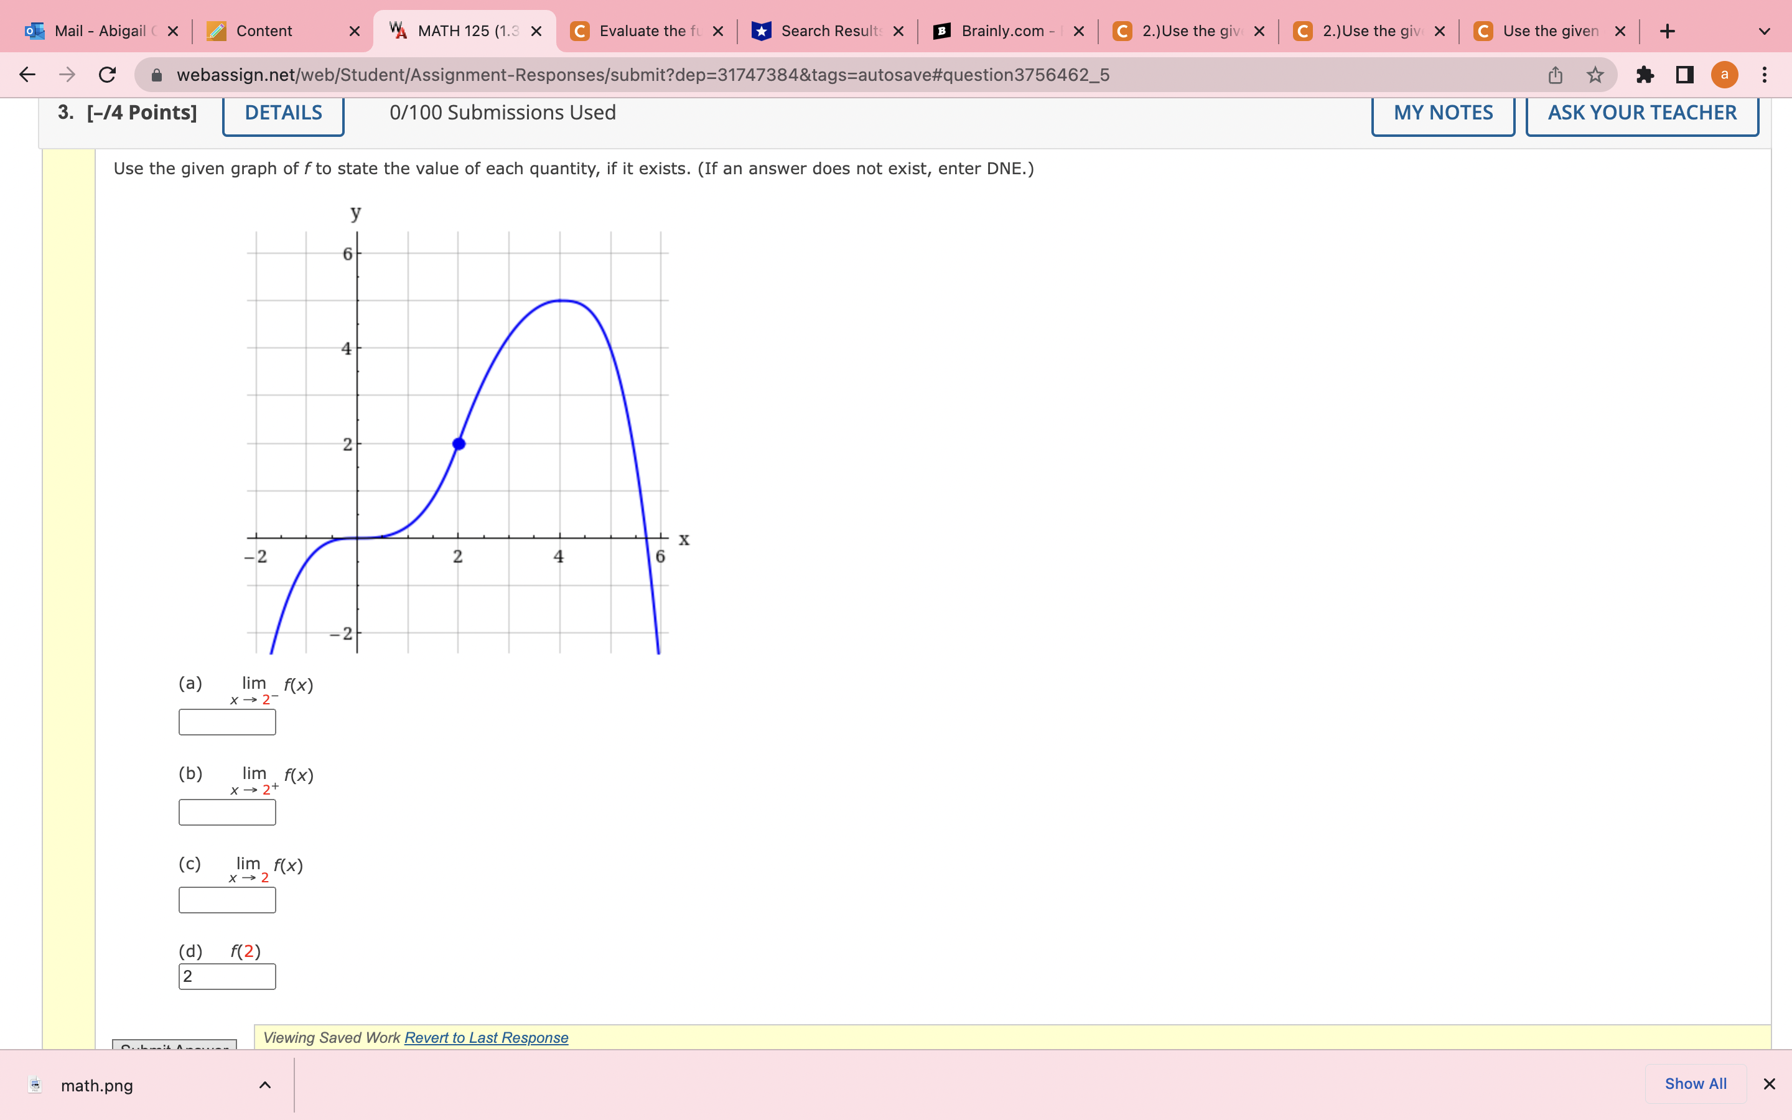Open the tab search dropdown chevron

coord(1765,31)
